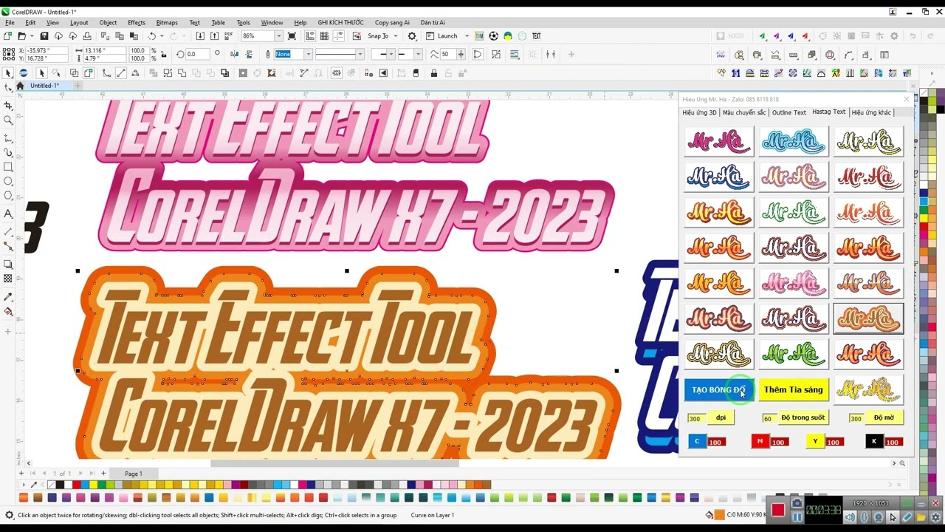The image size is (945, 532).
Task: Toggle Show rulers button
Action: coord(310,36)
